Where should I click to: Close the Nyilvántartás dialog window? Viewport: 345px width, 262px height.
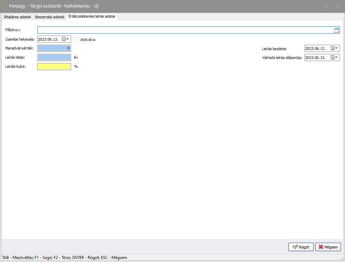(338, 6)
